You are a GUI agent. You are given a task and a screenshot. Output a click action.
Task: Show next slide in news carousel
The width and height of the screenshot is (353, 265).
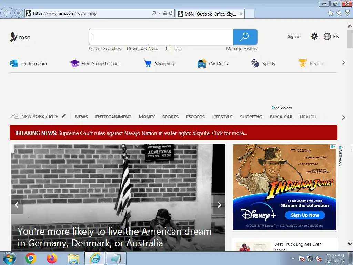coord(219,205)
